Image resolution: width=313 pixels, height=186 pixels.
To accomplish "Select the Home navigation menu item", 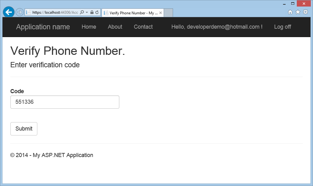I will [89, 27].
